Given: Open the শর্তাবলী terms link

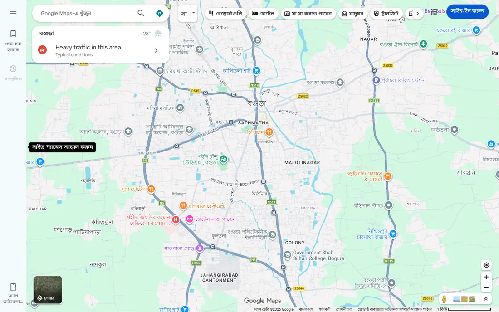Looking at the screenshot, I should (324, 309).
